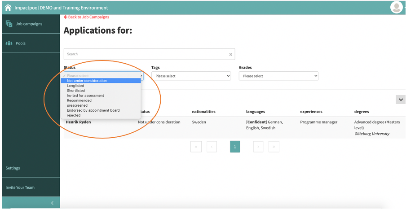Select 'Please select' in Status dropdown list
The height and width of the screenshot is (209, 406).
pyautogui.click(x=101, y=76)
